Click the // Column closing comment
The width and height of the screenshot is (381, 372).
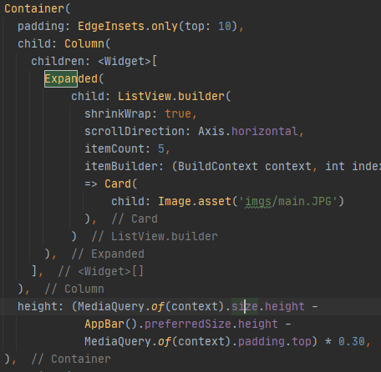(x=74, y=289)
